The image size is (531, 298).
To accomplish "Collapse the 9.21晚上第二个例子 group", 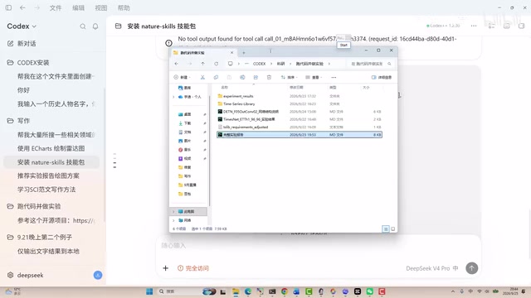I will [x=40, y=238].
